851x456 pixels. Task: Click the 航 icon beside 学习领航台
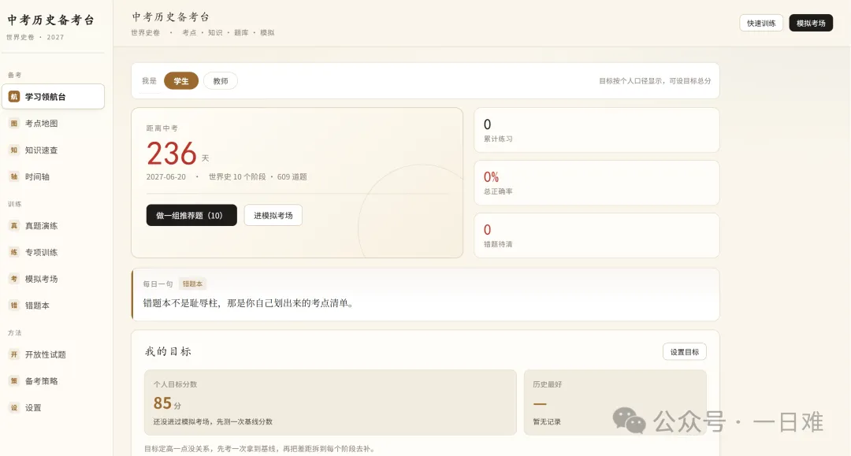coord(14,97)
